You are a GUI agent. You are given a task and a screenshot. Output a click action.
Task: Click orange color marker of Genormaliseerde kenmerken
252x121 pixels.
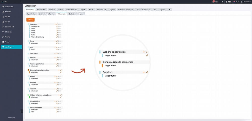28,70
